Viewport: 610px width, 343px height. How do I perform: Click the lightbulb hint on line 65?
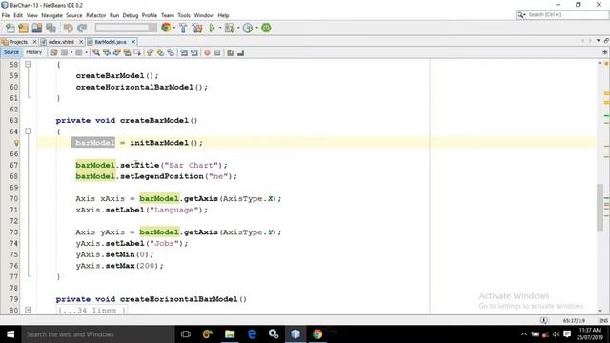(16, 143)
